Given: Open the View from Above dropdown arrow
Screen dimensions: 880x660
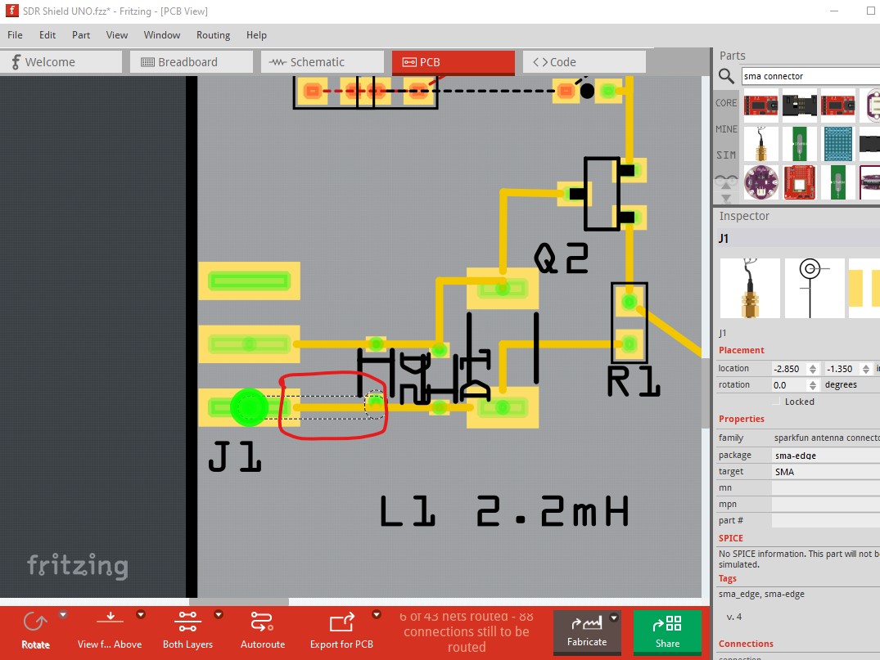Looking at the screenshot, I should 141,614.
